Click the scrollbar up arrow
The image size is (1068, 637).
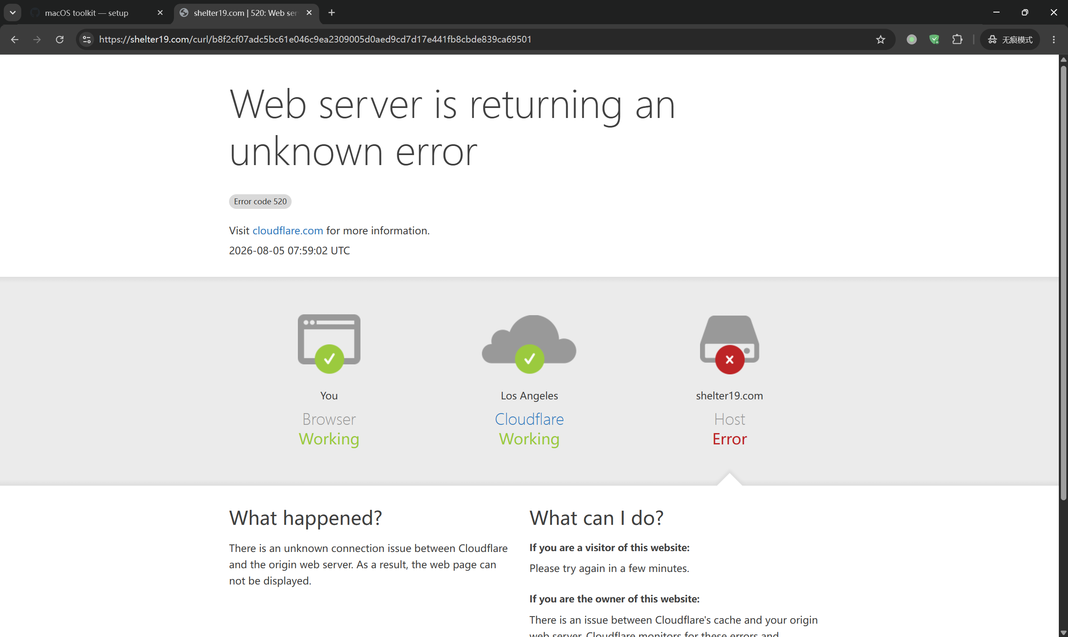[x=1063, y=59]
